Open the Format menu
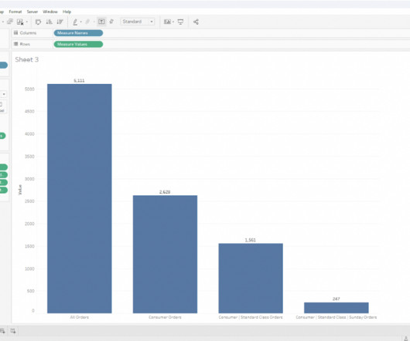 point(15,12)
